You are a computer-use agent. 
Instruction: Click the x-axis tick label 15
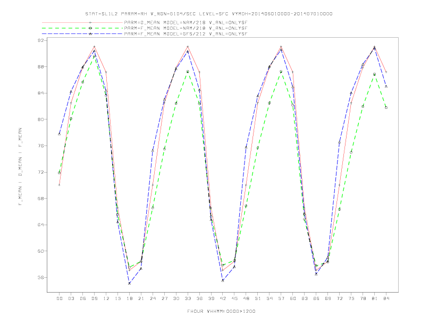[x=117, y=298]
